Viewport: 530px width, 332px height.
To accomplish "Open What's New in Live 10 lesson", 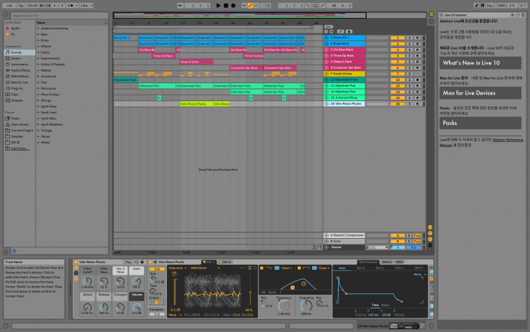I will click(469, 63).
